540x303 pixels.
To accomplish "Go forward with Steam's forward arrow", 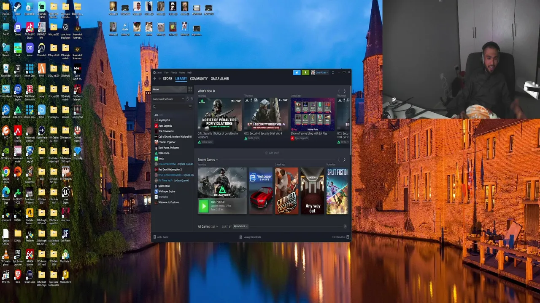I will pyautogui.click(x=159, y=79).
